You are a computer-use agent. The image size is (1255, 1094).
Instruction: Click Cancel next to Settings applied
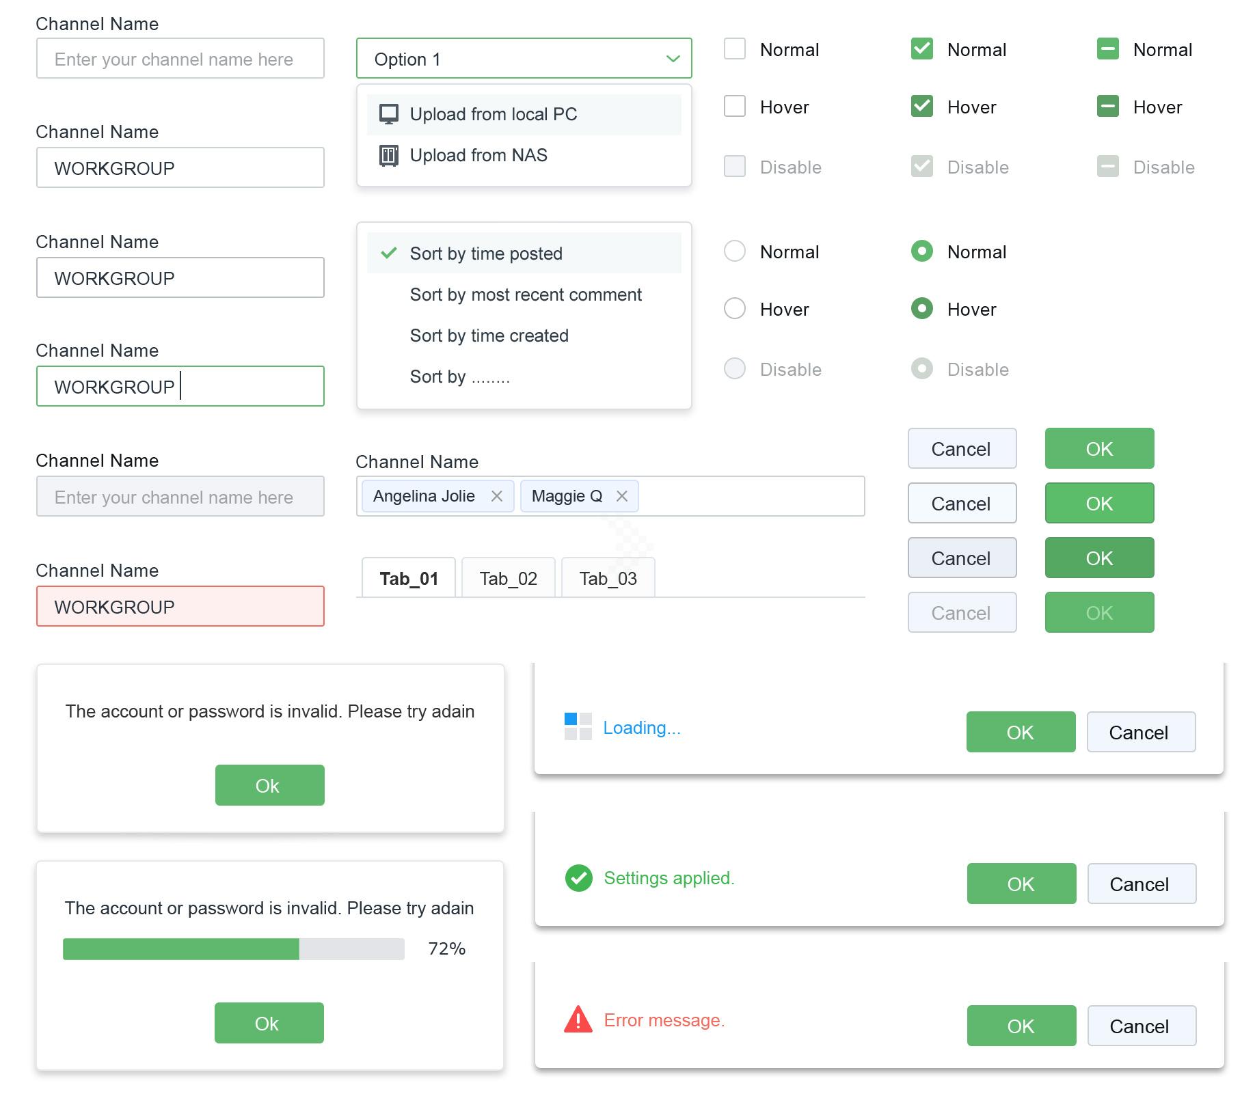[x=1141, y=884]
